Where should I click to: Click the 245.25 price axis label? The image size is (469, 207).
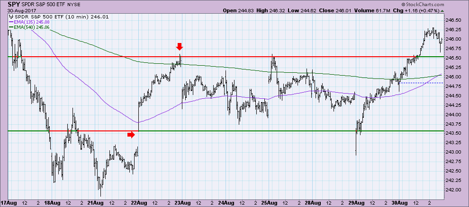tap(452, 68)
